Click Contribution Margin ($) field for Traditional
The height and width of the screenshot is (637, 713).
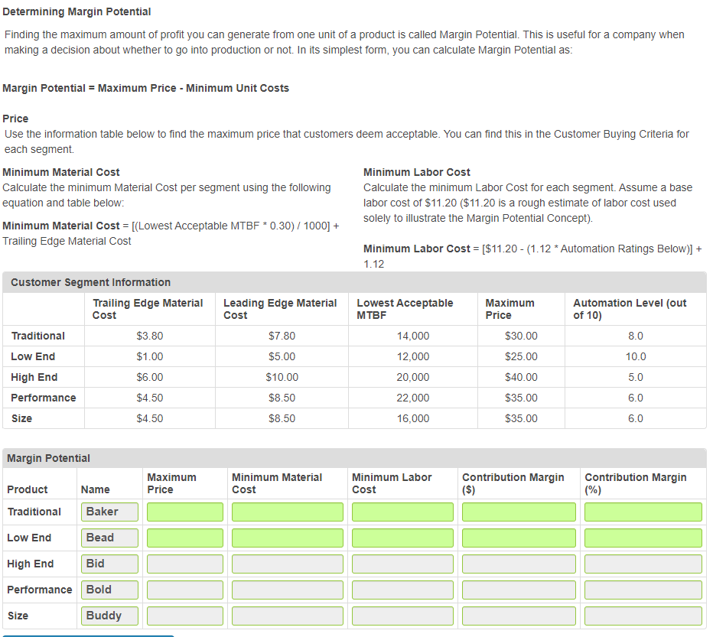pos(519,512)
